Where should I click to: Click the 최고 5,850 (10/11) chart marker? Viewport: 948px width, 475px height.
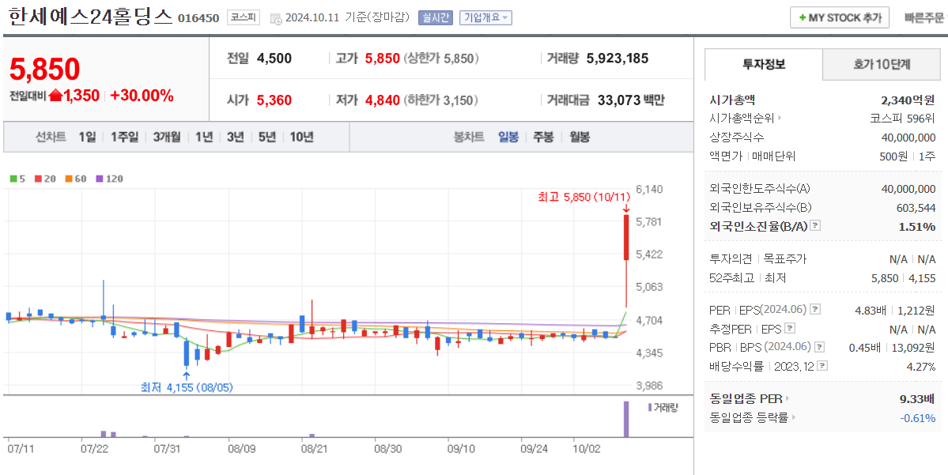(x=584, y=197)
